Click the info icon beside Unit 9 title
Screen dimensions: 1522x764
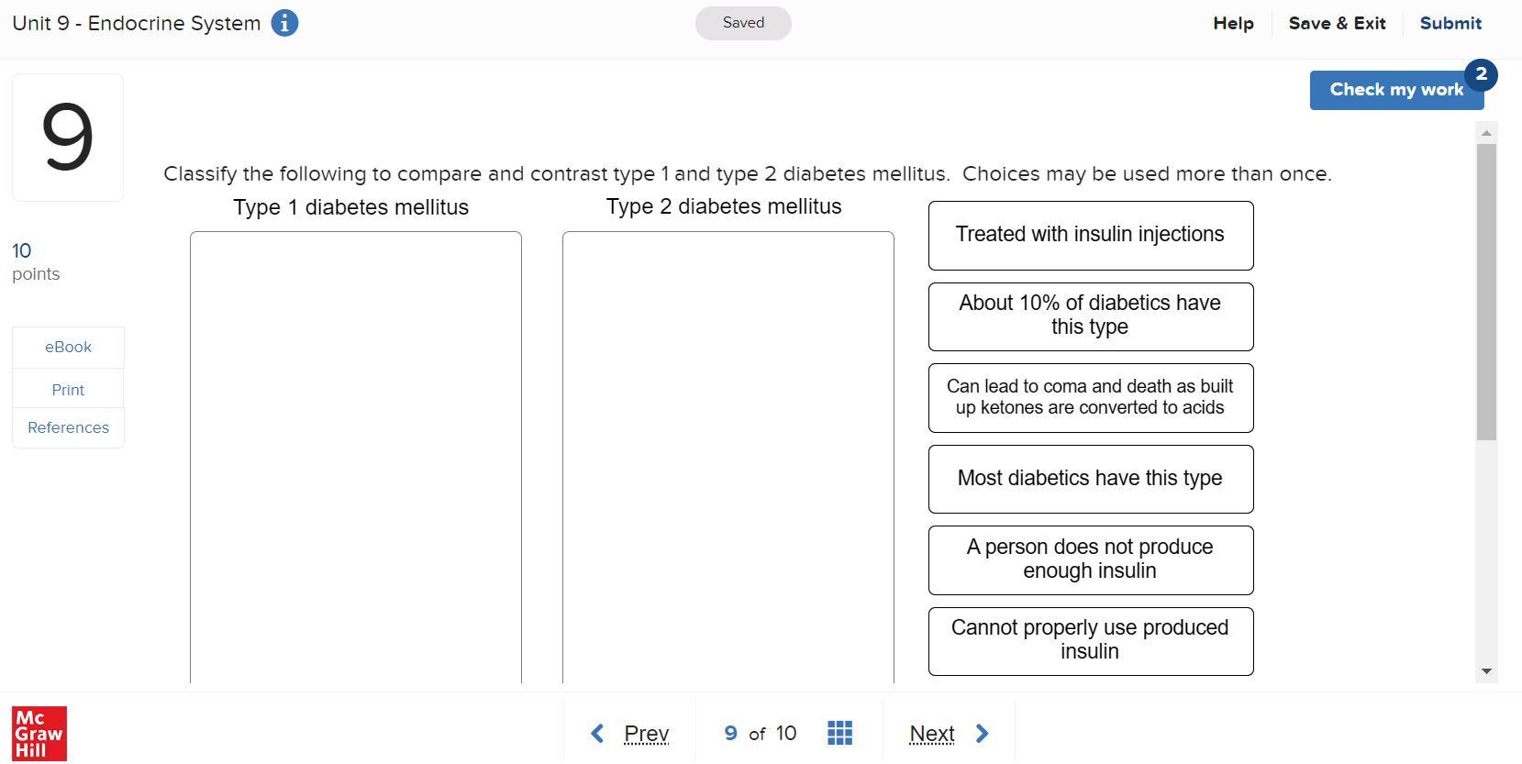pyautogui.click(x=284, y=23)
